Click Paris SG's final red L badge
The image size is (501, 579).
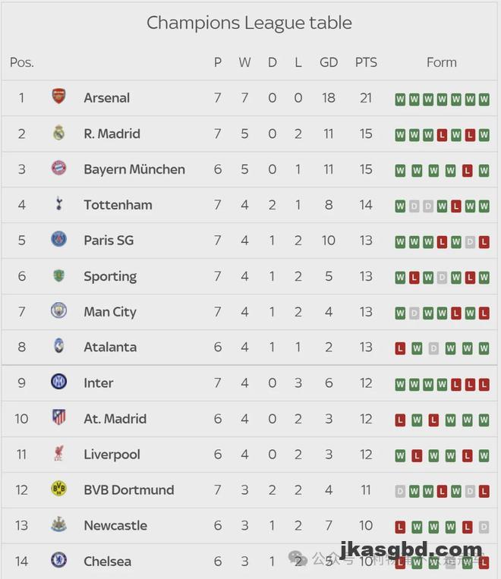pos(484,242)
